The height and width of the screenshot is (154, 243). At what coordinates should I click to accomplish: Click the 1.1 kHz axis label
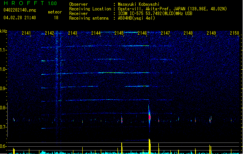[x=3, y=50]
